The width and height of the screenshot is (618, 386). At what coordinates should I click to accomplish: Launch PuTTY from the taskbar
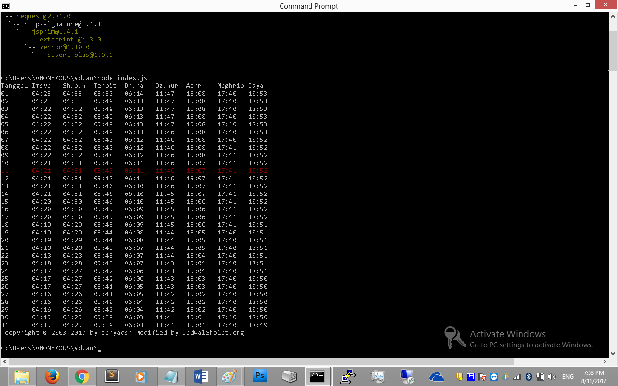[349, 376]
